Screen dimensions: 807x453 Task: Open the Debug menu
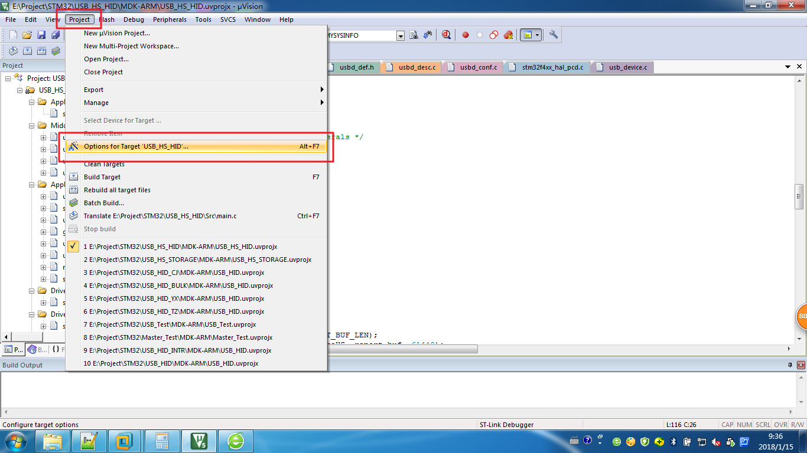coord(134,19)
